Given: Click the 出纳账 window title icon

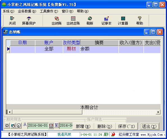Looking at the screenshot, I should 5,32.
